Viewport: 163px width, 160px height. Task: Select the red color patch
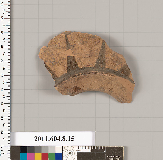[45, 156]
